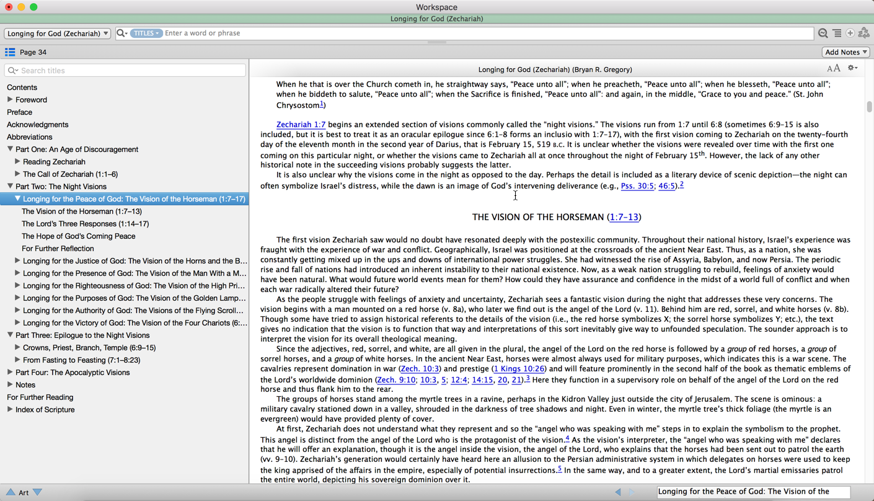
Task: Collapse Part Three: Epilogue to the Night Visions
Action: [x=10, y=335]
